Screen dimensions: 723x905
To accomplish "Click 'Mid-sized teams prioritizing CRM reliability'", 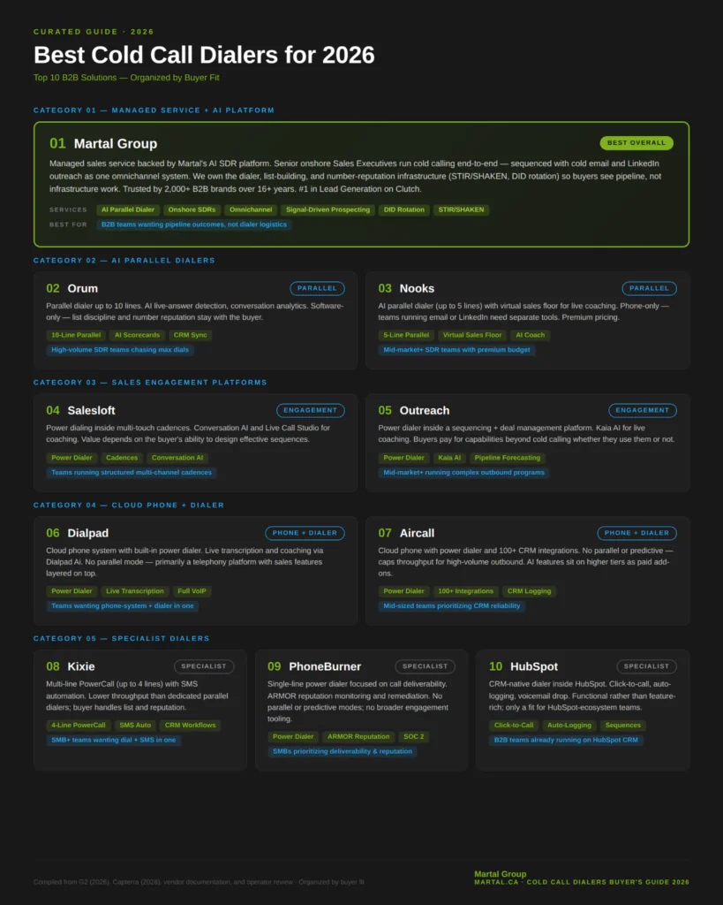I will pos(451,606).
